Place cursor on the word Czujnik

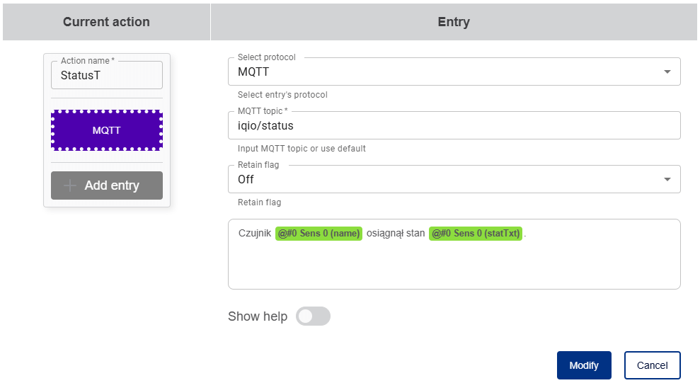click(x=255, y=233)
